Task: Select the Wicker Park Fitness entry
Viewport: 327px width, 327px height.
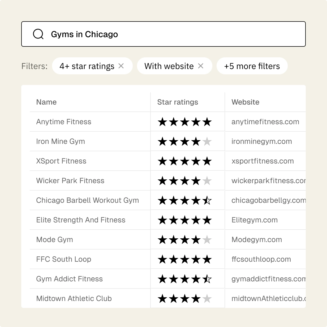Action: 70,181
